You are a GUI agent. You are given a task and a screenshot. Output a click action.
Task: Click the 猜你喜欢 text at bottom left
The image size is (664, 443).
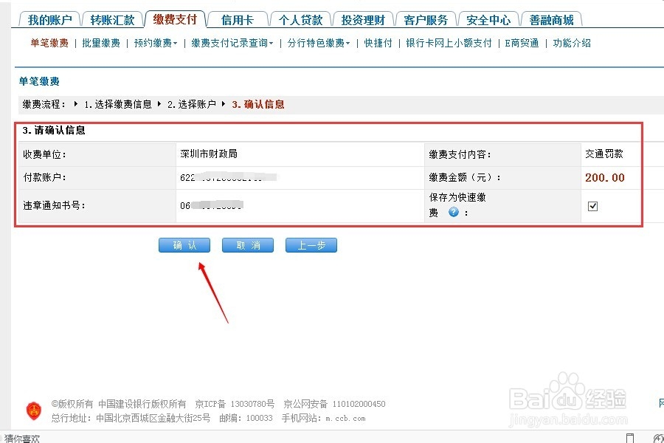22,437
